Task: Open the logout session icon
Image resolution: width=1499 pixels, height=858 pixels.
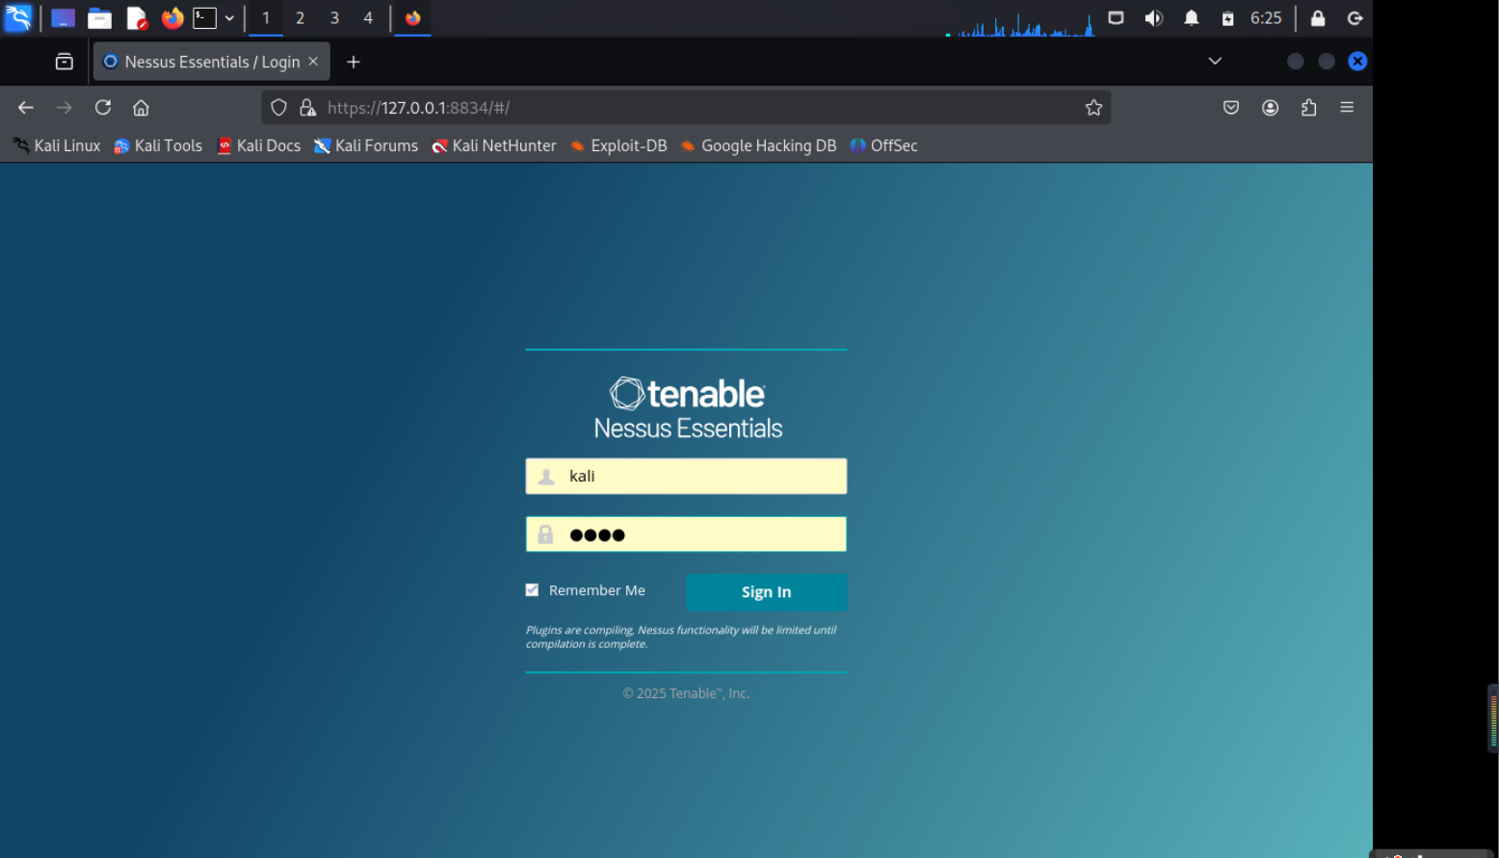Action: coord(1354,18)
